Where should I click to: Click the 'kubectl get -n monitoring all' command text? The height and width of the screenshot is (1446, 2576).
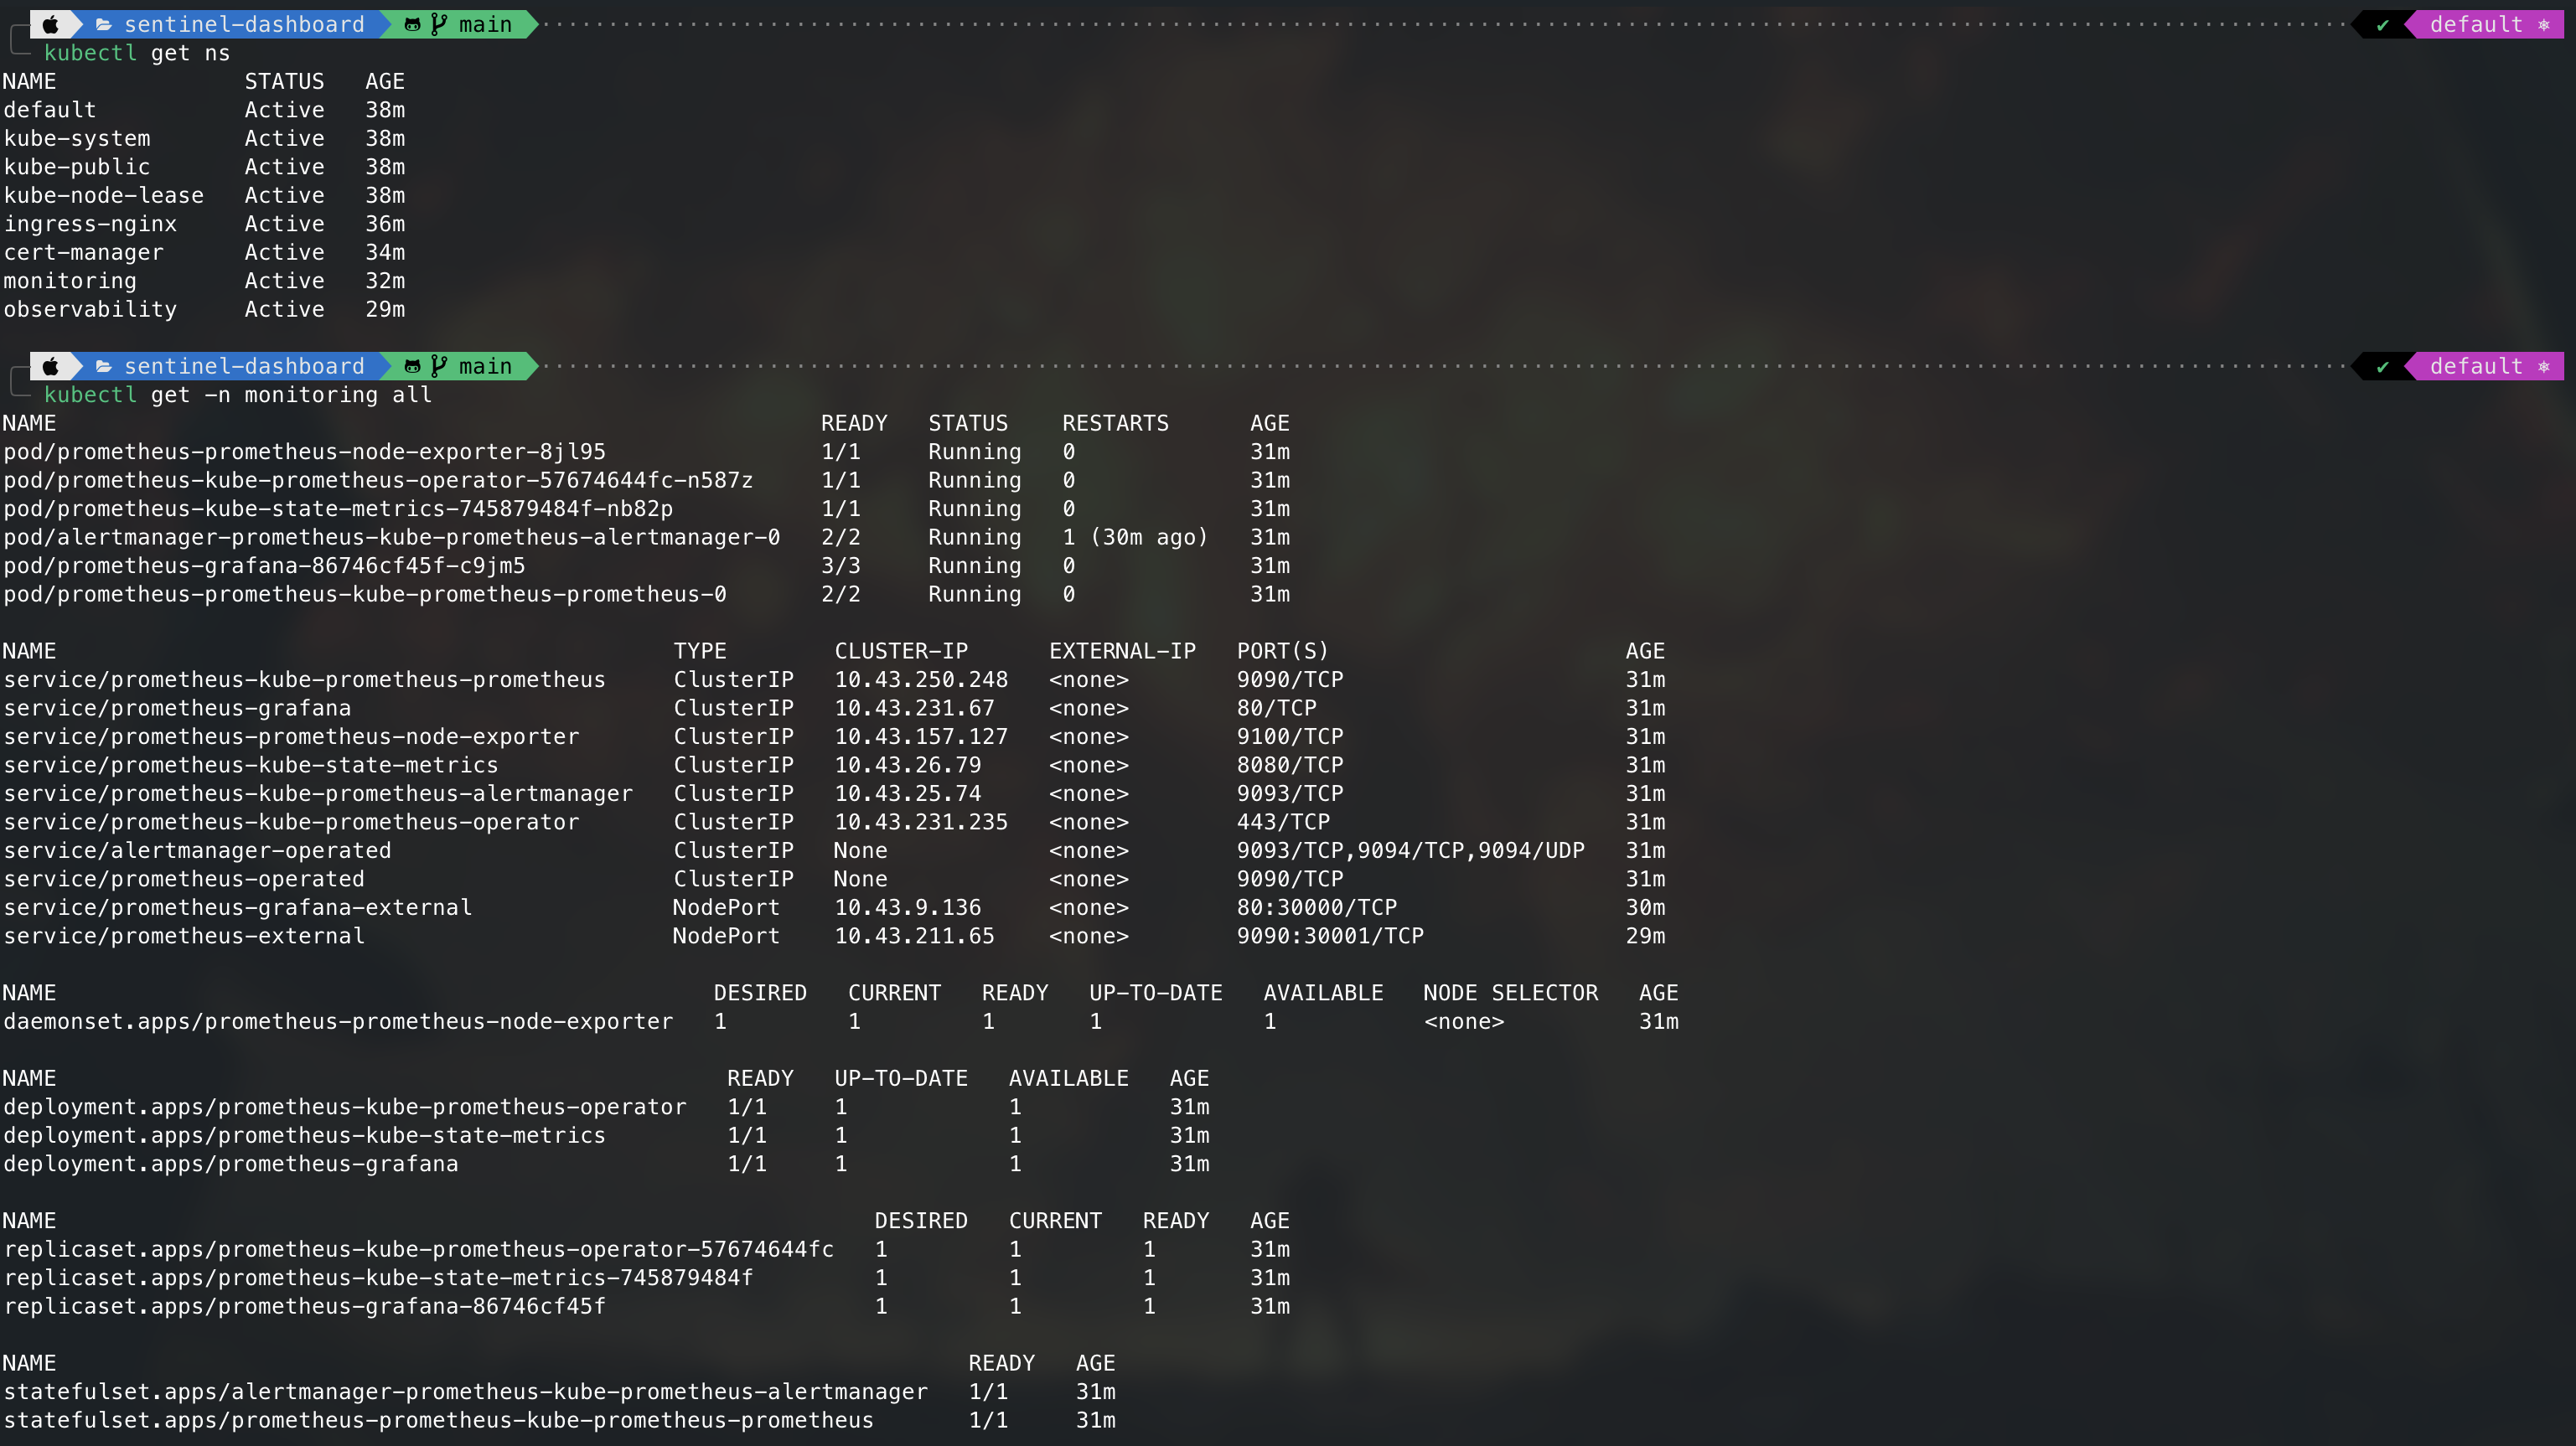238,395
